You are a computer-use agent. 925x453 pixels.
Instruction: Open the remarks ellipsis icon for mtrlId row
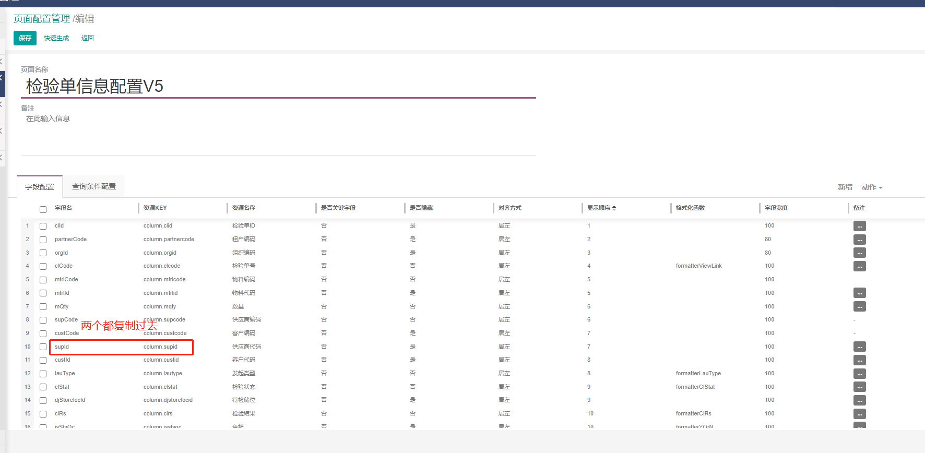pos(860,293)
